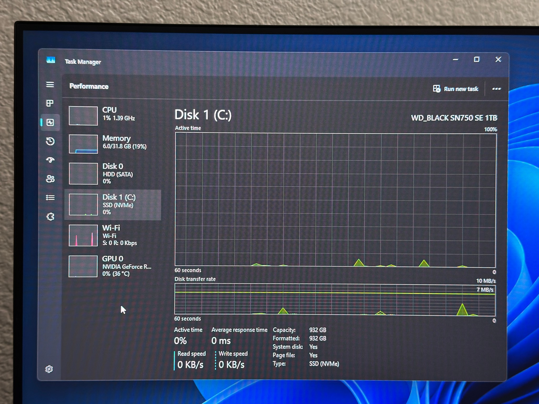This screenshot has height=404, width=539.
Task: Open the Startup apps page icon
Action: tap(50, 160)
